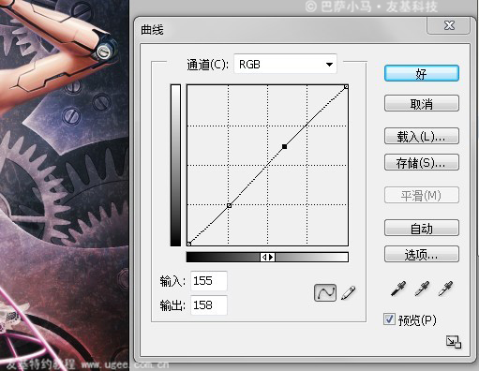The height and width of the screenshot is (371, 479).
Task: Click the 自动 auto button
Action: pos(422,228)
